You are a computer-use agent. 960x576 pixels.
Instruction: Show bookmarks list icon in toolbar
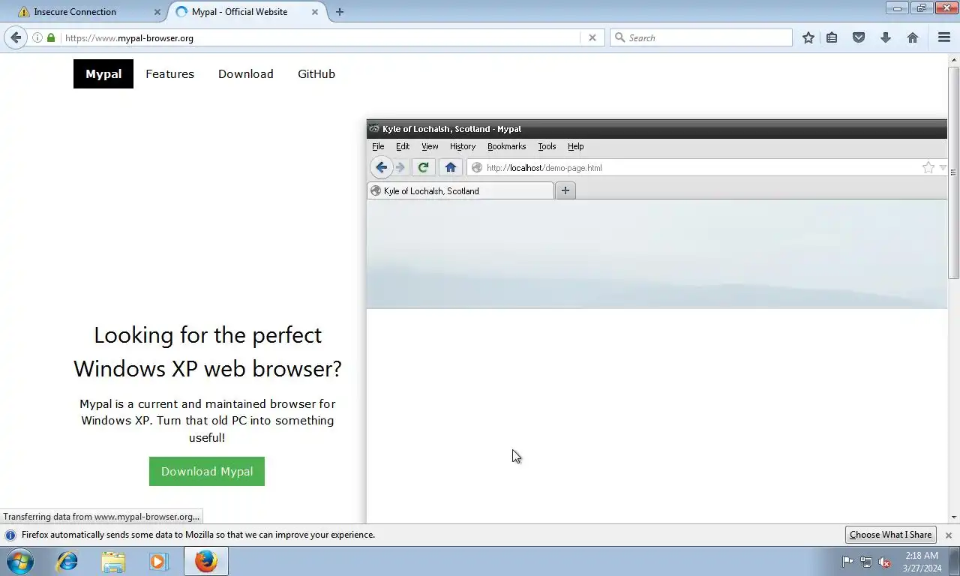[832, 37]
